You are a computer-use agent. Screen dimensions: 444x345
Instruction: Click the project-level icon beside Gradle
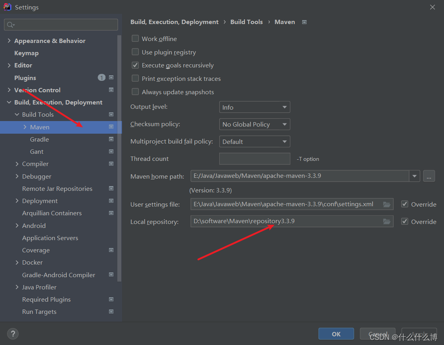[111, 139]
